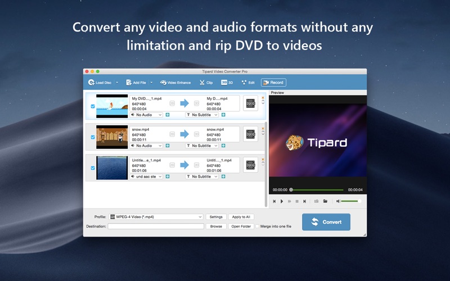Click the blue arrow in Untitle...e_1.mp4 row
This screenshot has height=281, width=450.
coord(184,165)
